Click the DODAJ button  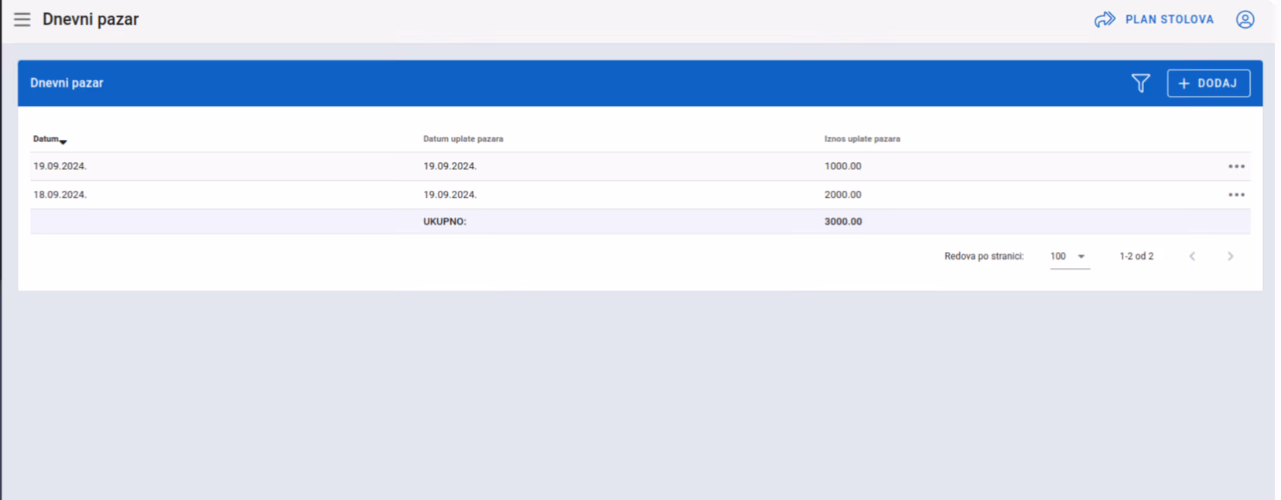(x=1208, y=83)
